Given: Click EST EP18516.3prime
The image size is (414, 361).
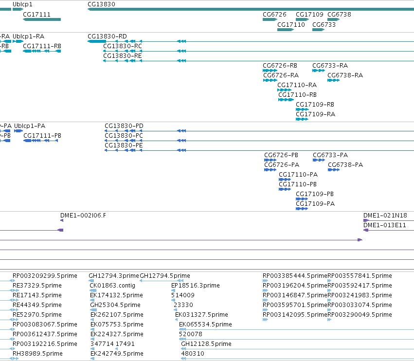Looking at the screenshot, I should coord(173,290).
